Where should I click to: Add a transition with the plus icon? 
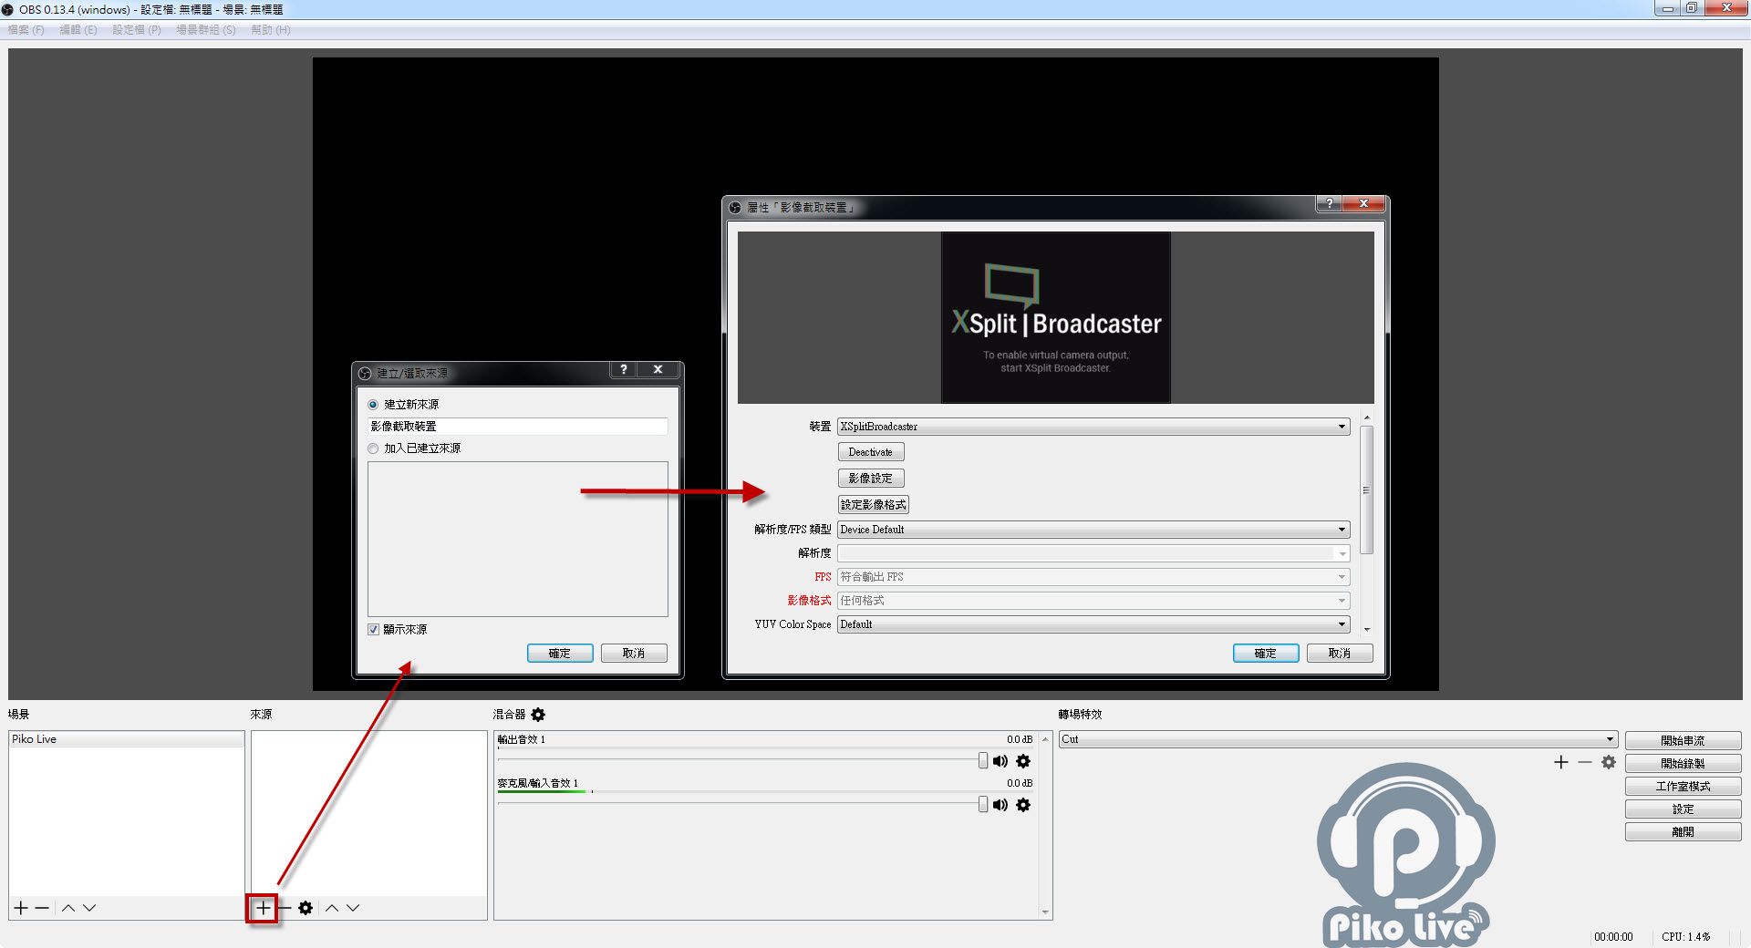click(x=1561, y=762)
